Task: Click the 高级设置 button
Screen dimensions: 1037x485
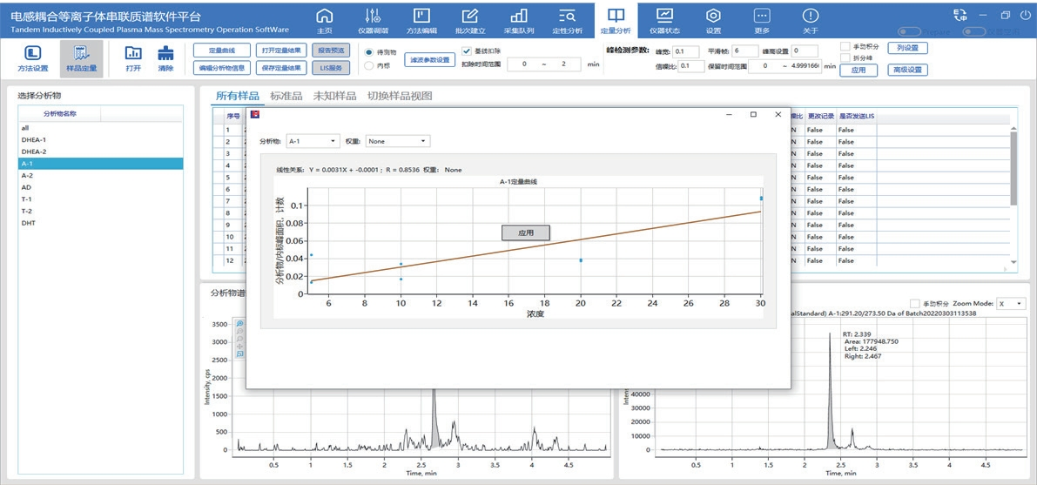Action: click(907, 71)
